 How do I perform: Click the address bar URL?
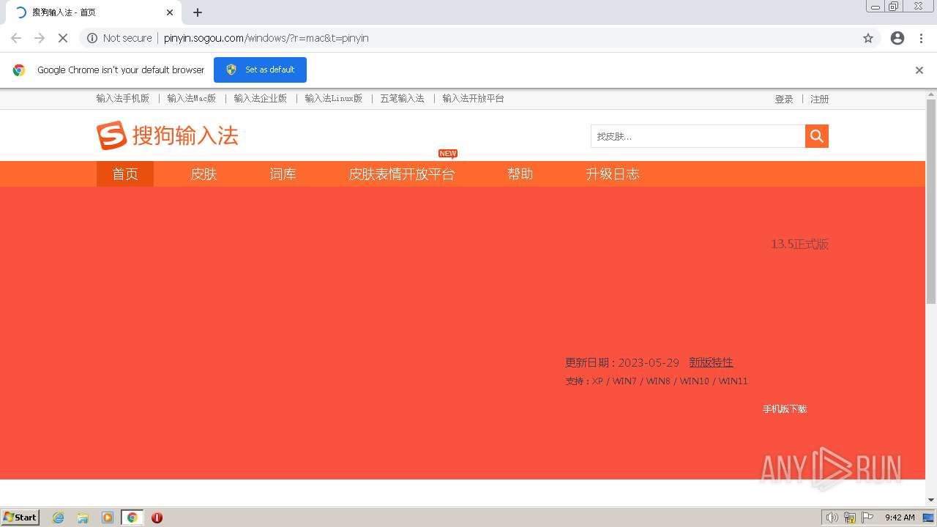266,38
